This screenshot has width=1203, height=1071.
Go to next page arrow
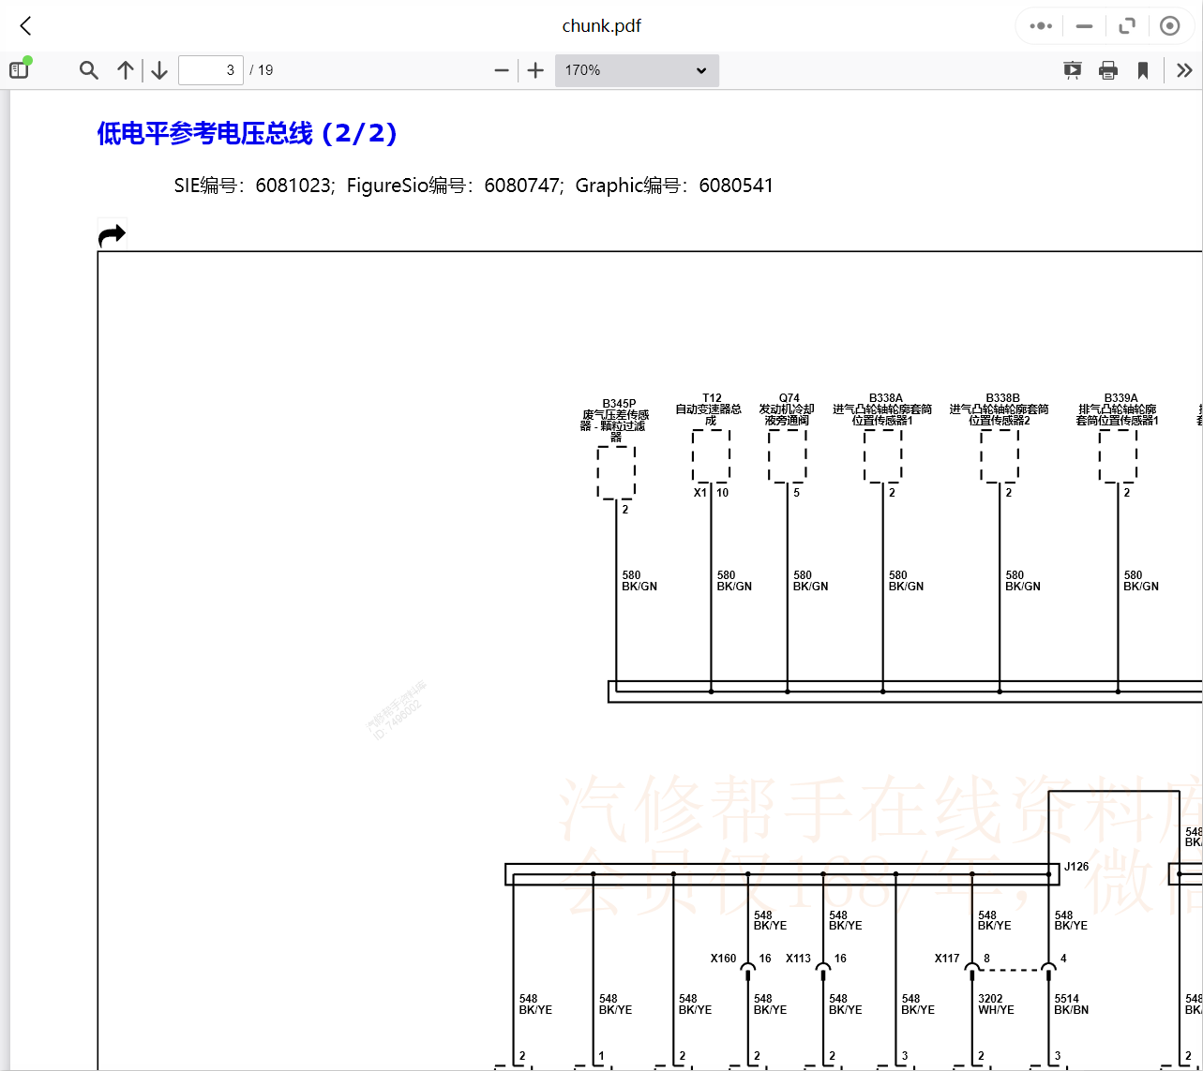pos(159,70)
